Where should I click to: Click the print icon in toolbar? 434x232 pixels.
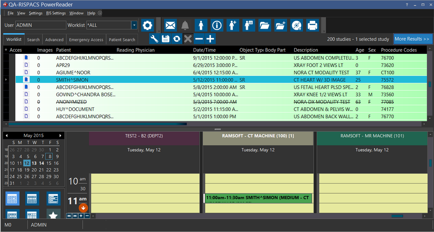[x=312, y=25]
